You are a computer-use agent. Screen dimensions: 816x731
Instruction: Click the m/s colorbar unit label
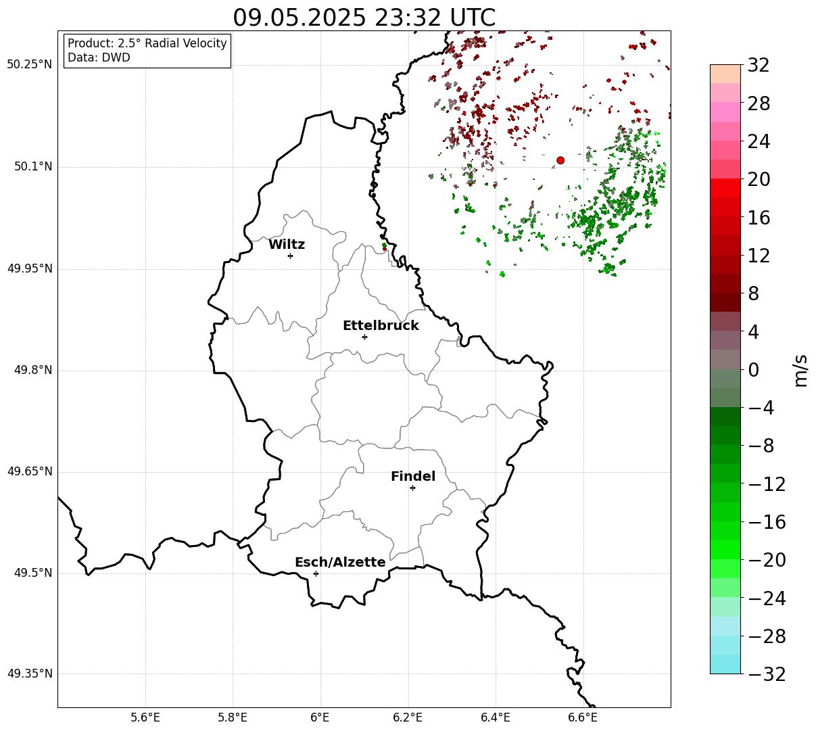pos(800,370)
